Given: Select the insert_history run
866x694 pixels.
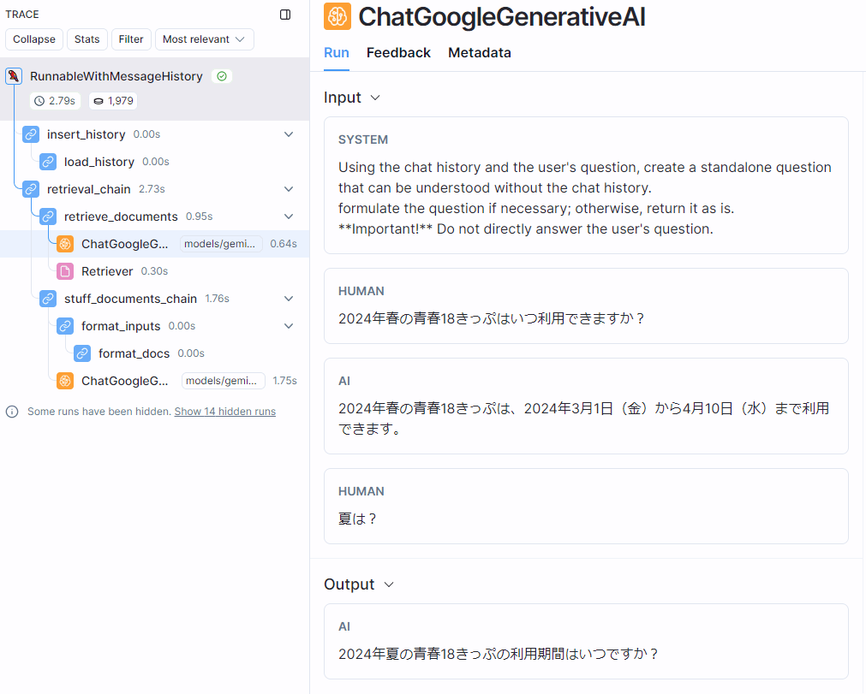Looking at the screenshot, I should (155, 134).
